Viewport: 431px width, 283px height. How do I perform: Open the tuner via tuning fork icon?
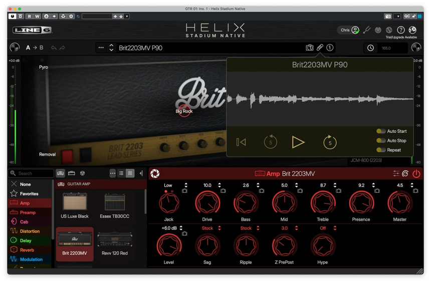point(367,30)
